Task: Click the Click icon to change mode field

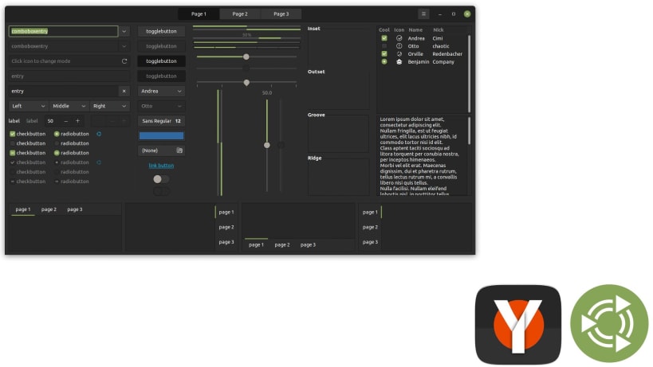Action: tap(69, 61)
